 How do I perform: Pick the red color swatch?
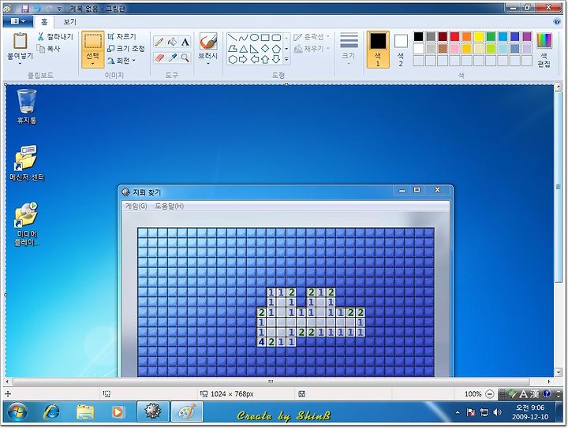tap(454, 36)
